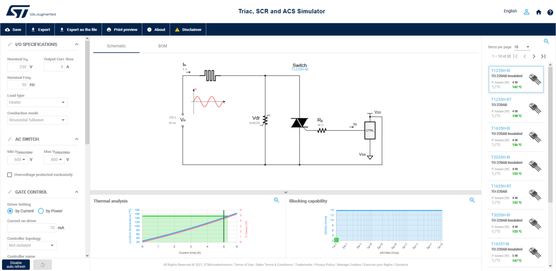
Task: Open the English language selector
Action: (x=510, y=11)
